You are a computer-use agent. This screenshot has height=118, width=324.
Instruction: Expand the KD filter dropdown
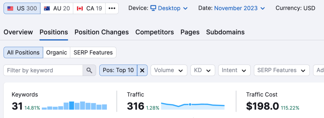203,70
